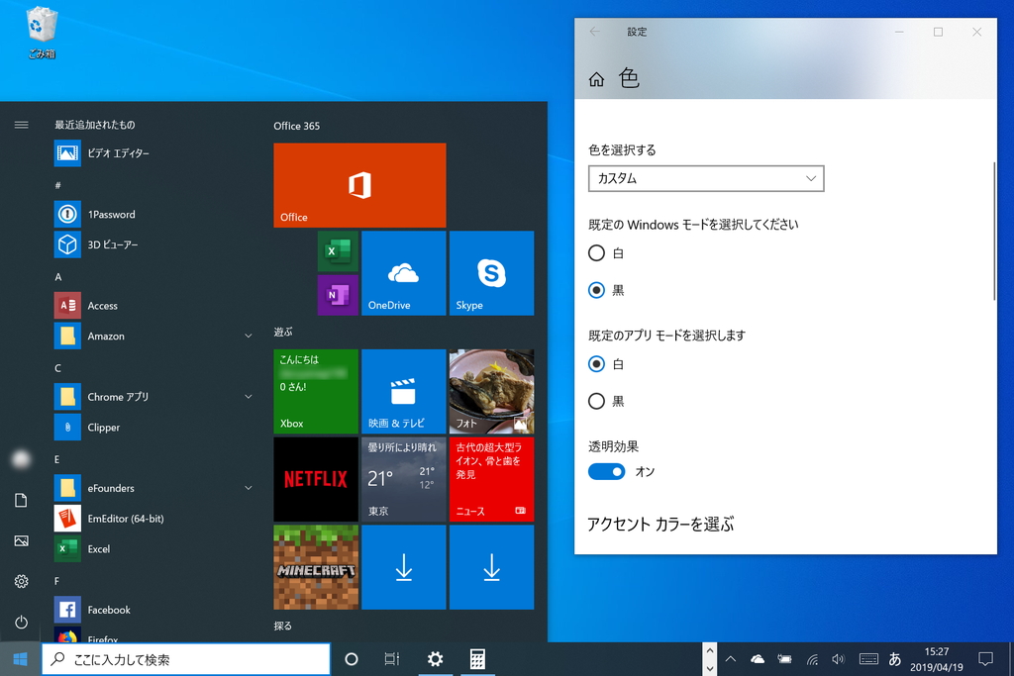Click the Settings gear in the Start menu rail

pyautogui.click(x=21, y=582)
